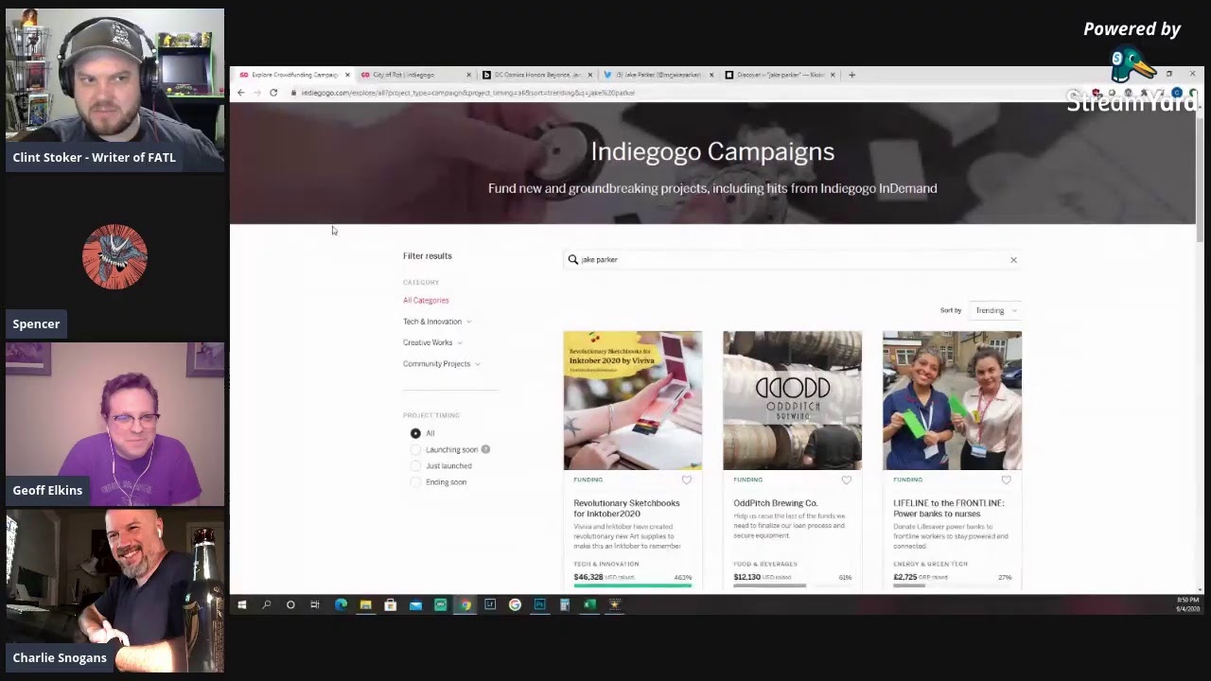Open the Launching soon help tooltip icon
The width and height of the screenshot is (1211, 681).
point(485,449)
